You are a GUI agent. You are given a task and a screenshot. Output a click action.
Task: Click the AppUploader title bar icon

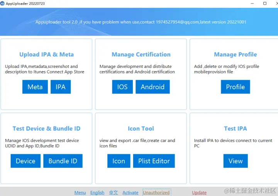[2, 3]
